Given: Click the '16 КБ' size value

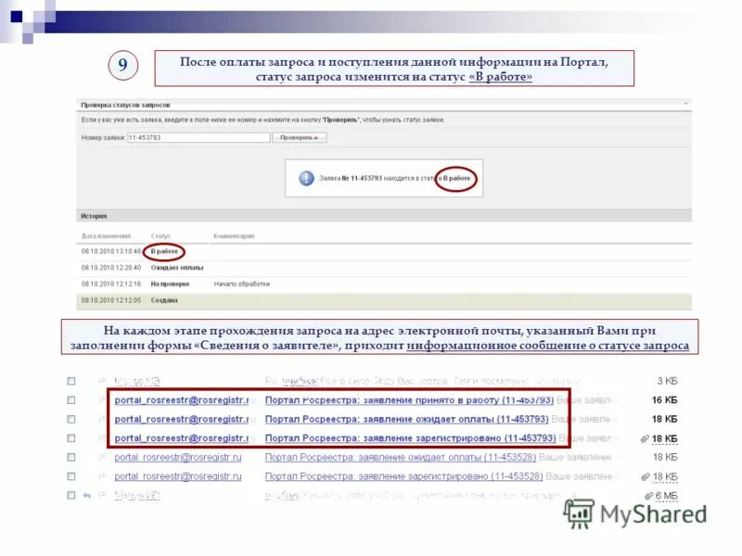Looking at the screenshot, I should (664, 400).
